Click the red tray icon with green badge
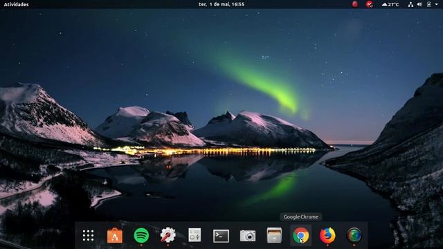 pos(370,4)
